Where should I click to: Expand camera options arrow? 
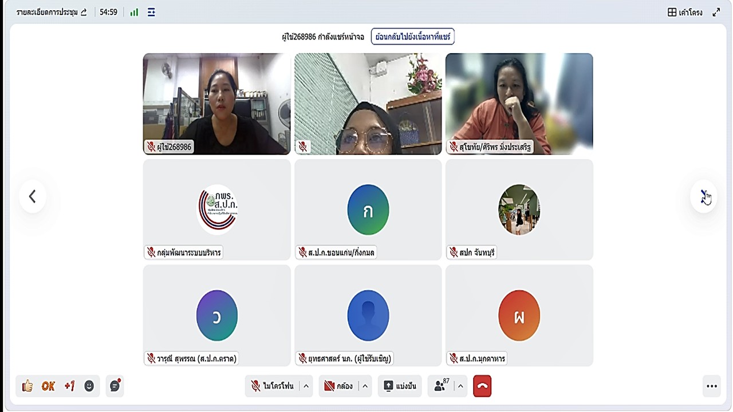point(365,386)
